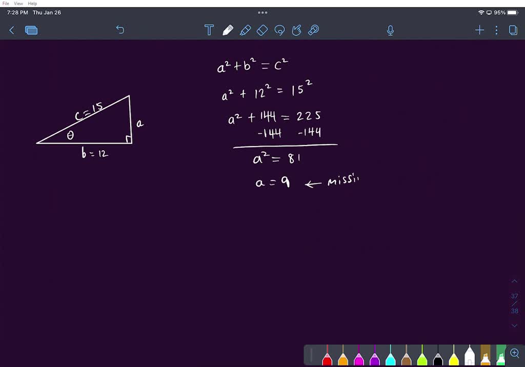The height and width of the screenshot is (367, 525).
Task: Navigate to previous page with up chevron
Action: coord(514,281)
